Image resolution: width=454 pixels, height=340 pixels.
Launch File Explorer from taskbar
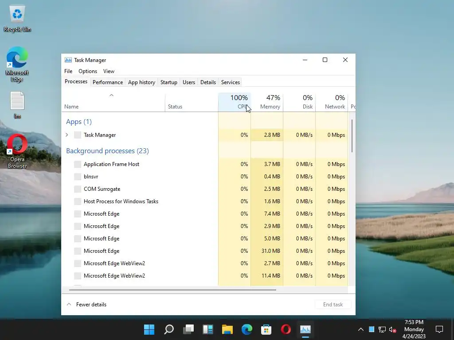[227, 329]
